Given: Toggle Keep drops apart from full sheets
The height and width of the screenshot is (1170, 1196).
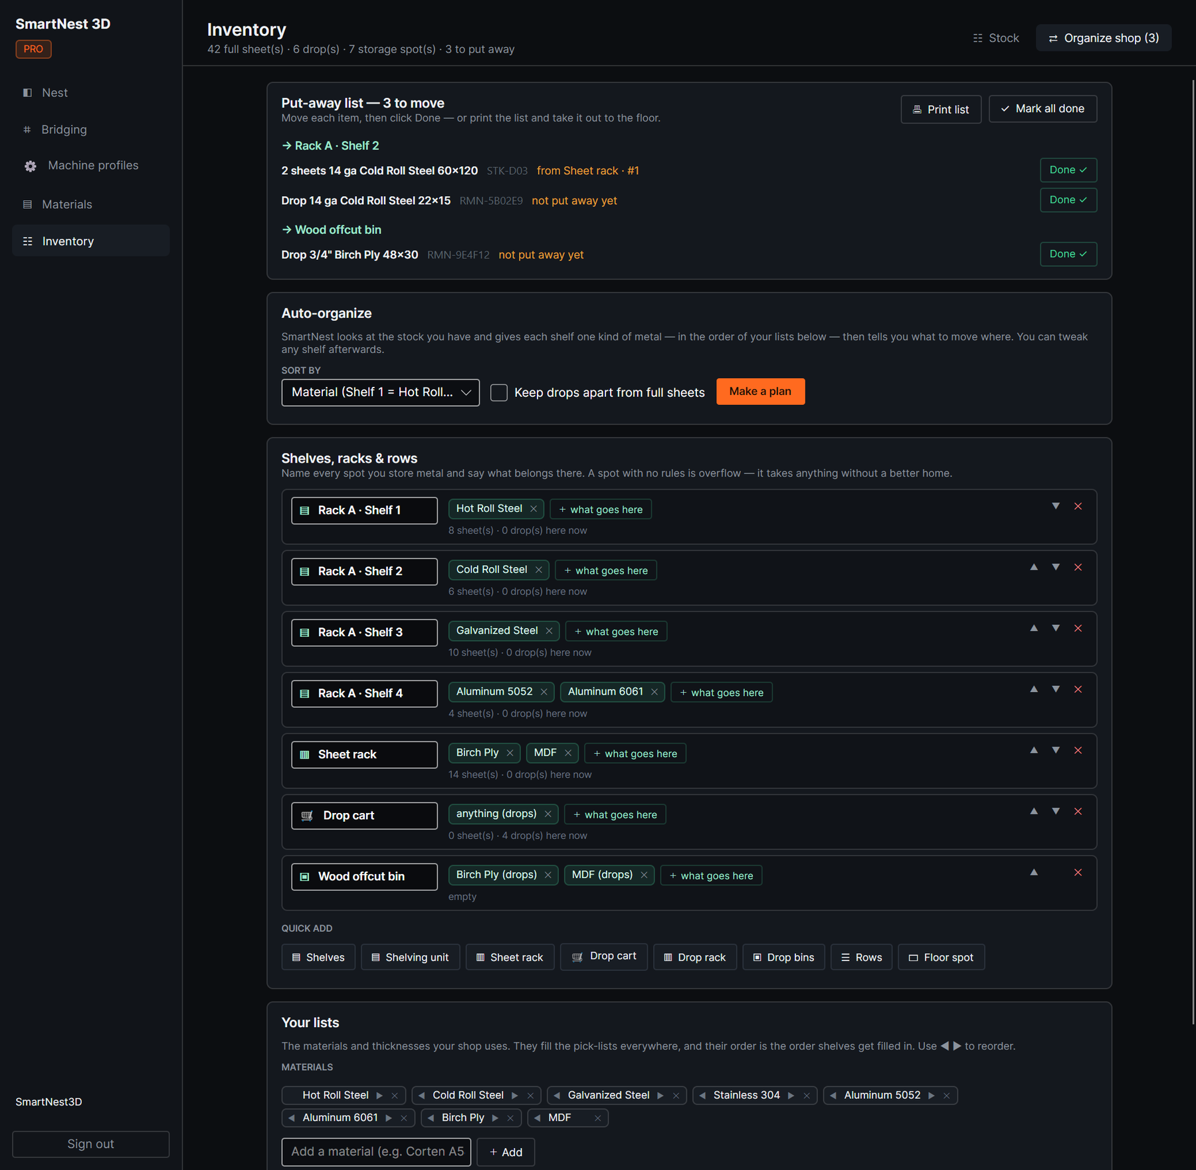Looking at the screenshot, I should pos(499,393).
